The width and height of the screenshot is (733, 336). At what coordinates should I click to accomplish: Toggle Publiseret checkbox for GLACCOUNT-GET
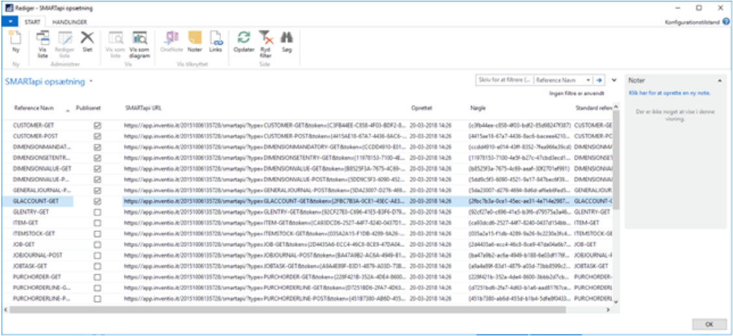tap(97, 201)
